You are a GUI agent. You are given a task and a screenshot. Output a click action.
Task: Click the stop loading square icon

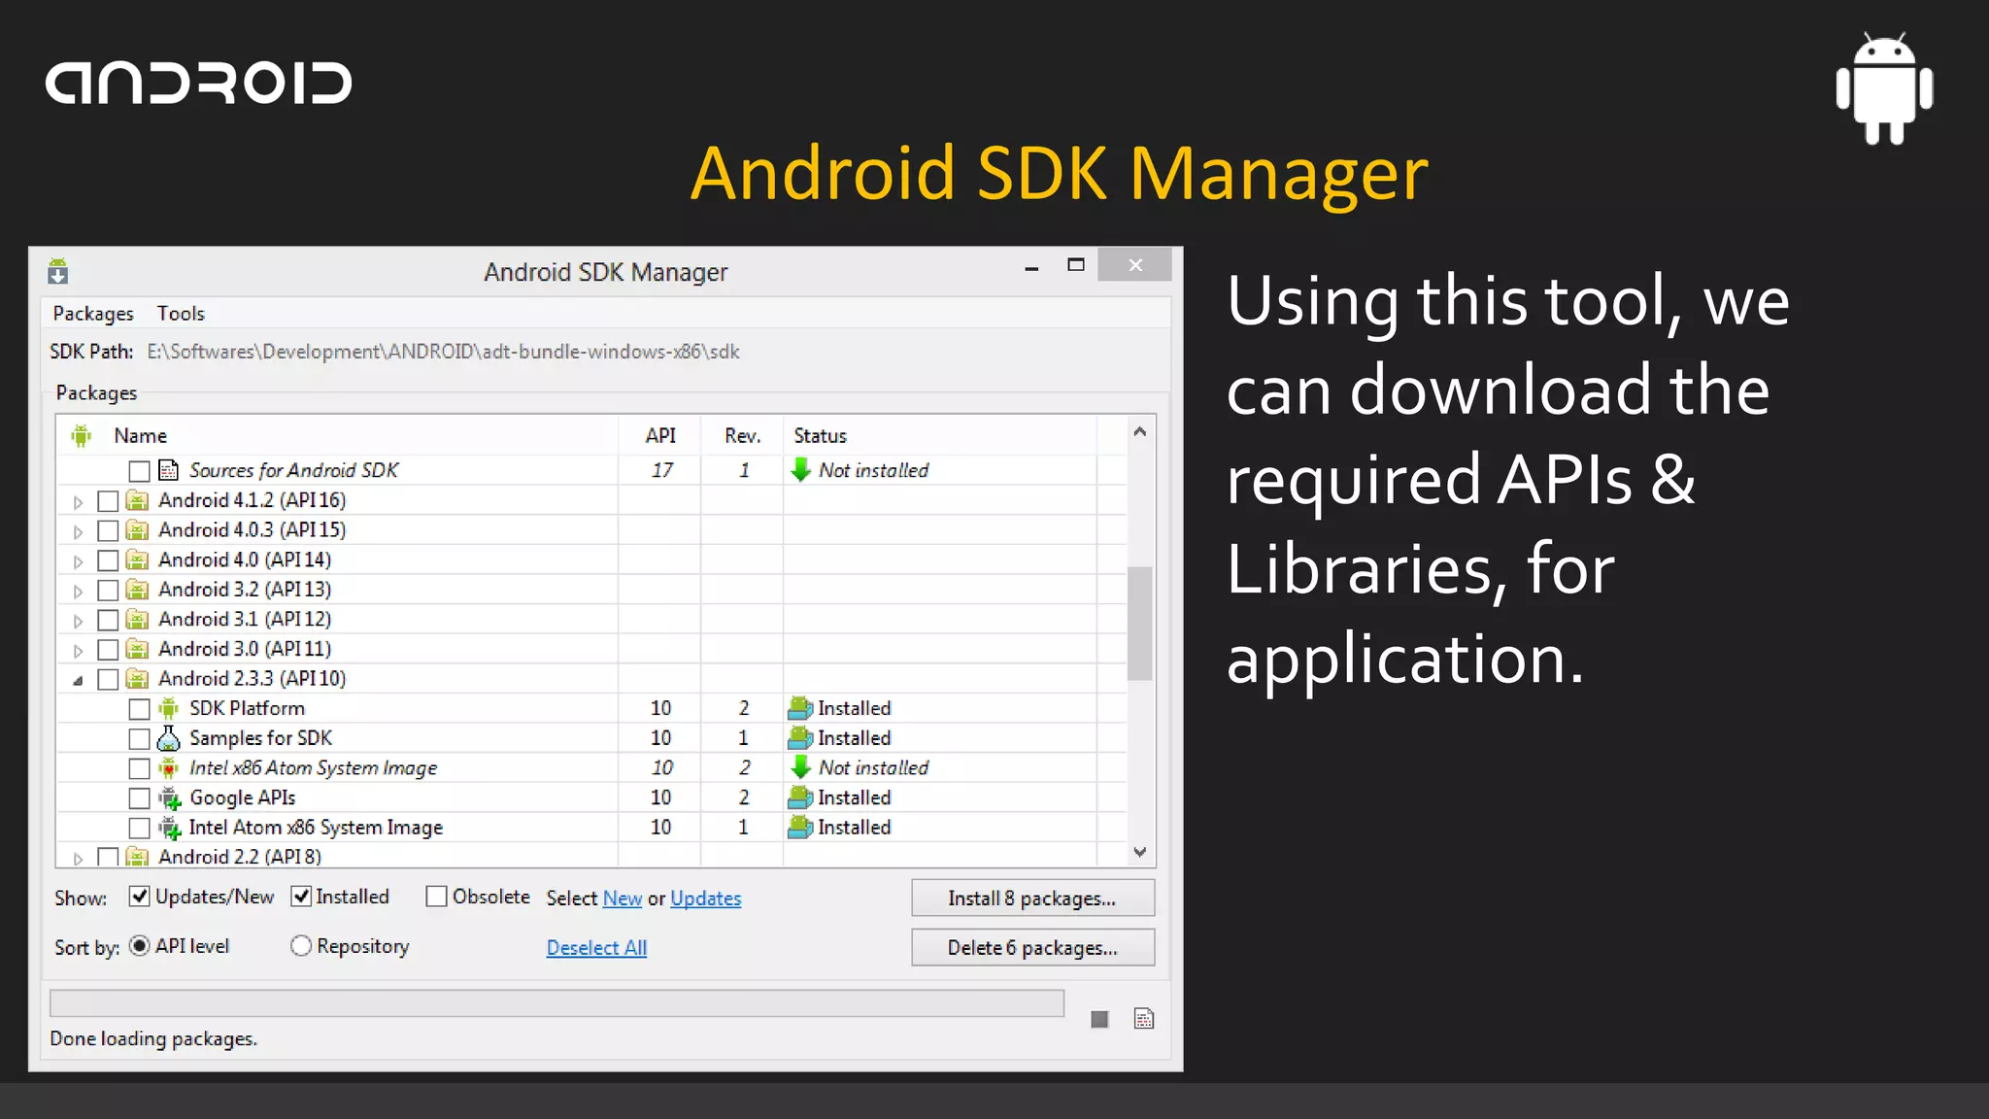pos(1099,1019)
